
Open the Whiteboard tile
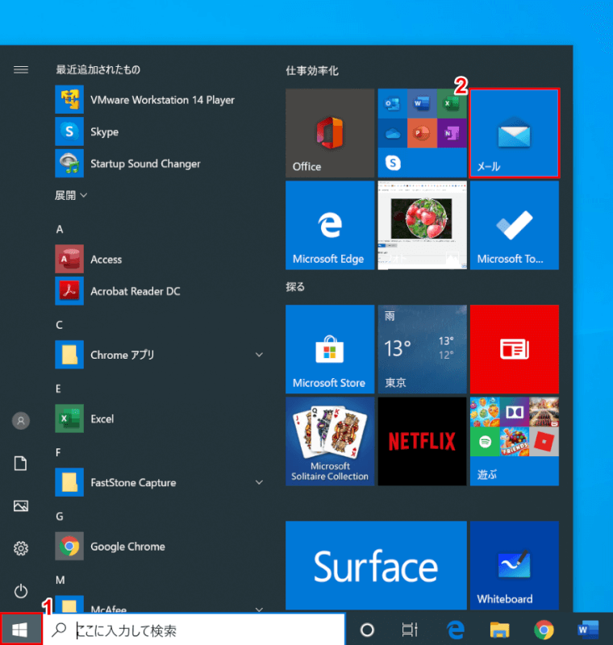click(515, 565)
